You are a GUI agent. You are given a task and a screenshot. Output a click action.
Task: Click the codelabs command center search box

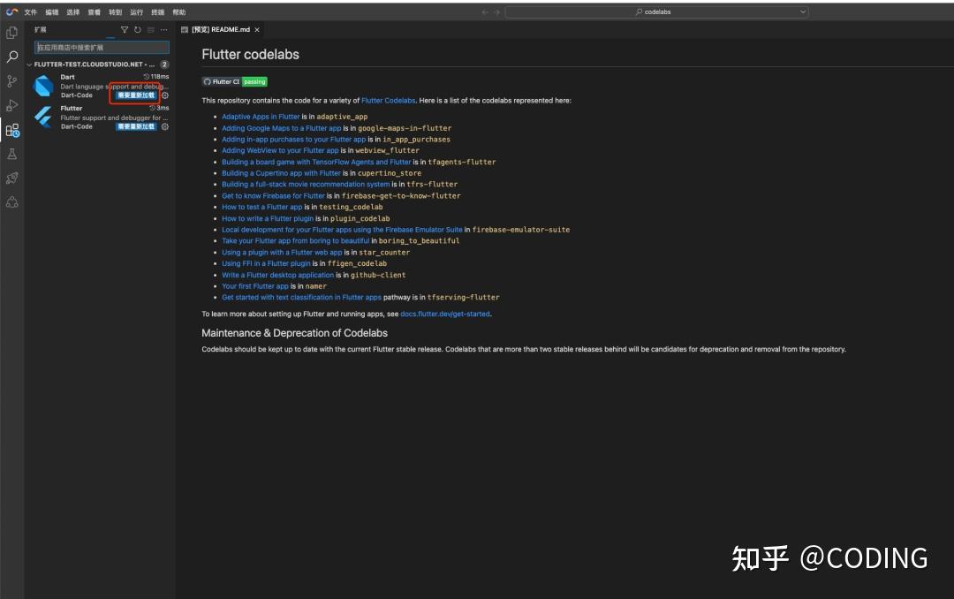[656, 12]
